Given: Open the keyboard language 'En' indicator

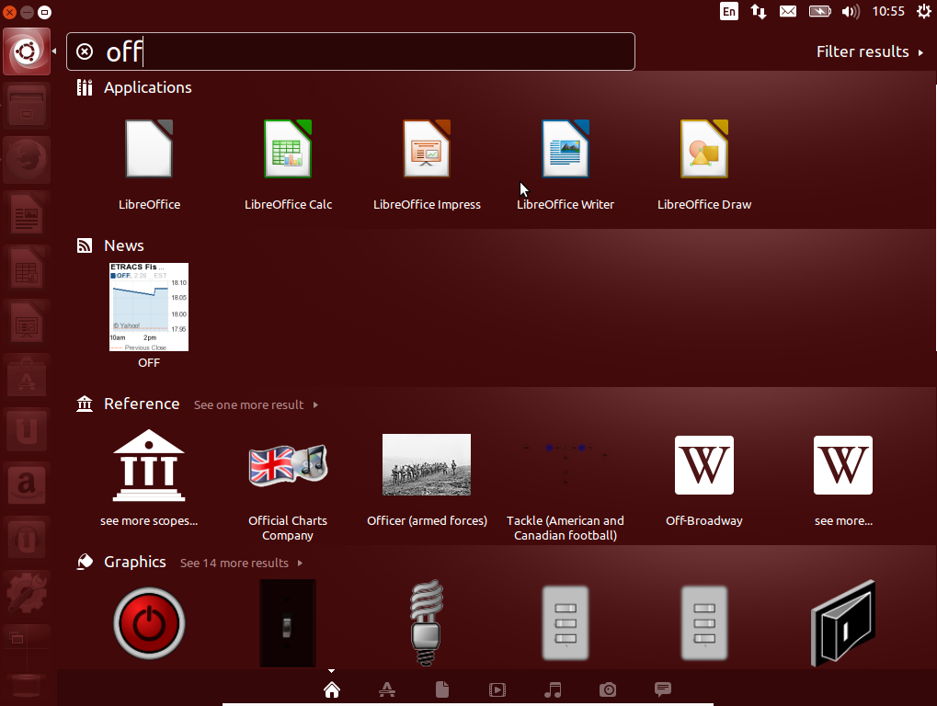Looking at the screenshot, I should coord(729,11).
